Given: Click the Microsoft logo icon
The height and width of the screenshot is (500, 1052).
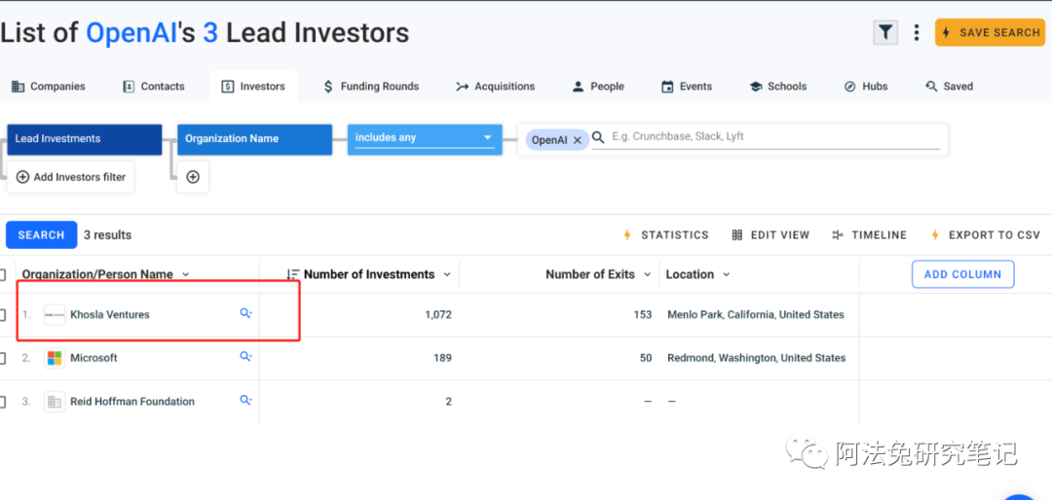Looking at the screenshot, I should tap(55, 358).
